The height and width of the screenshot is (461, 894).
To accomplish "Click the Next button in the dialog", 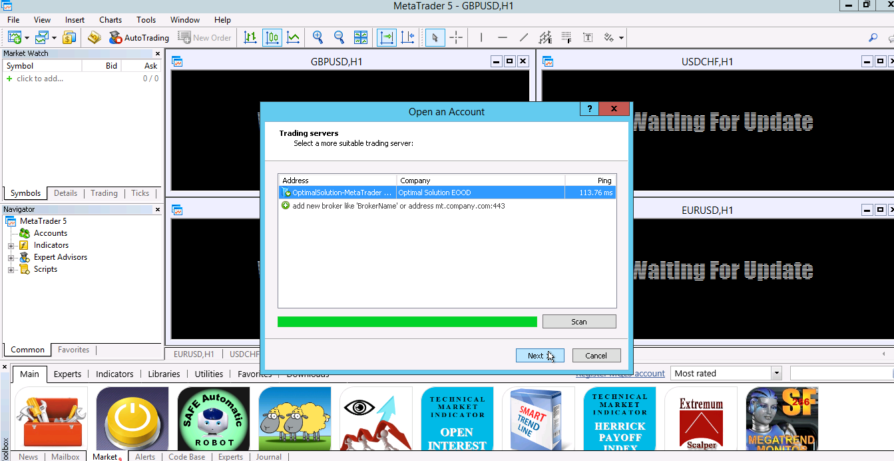I will point(540,356).
